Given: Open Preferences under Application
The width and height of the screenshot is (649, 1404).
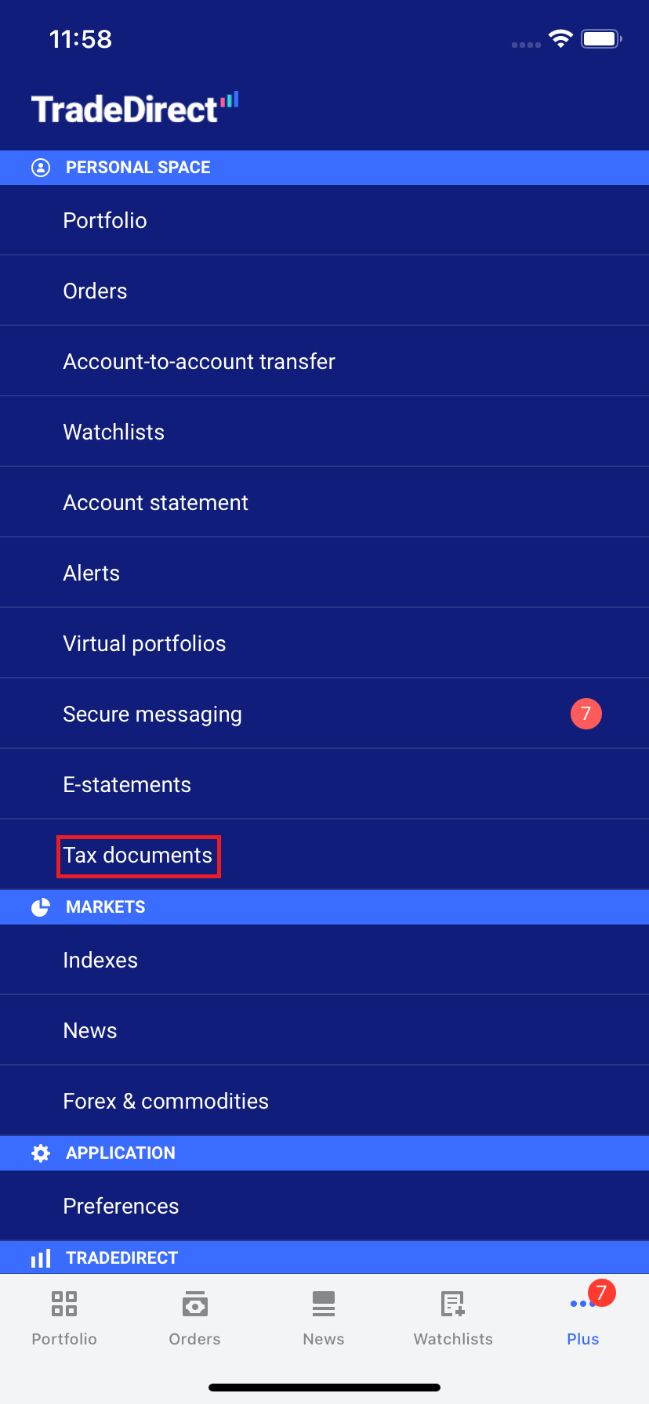Looking at the screenshot, I should tap(121, 1207).
